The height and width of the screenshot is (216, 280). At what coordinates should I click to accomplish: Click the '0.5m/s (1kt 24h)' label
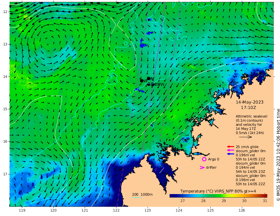pos(250,133)
